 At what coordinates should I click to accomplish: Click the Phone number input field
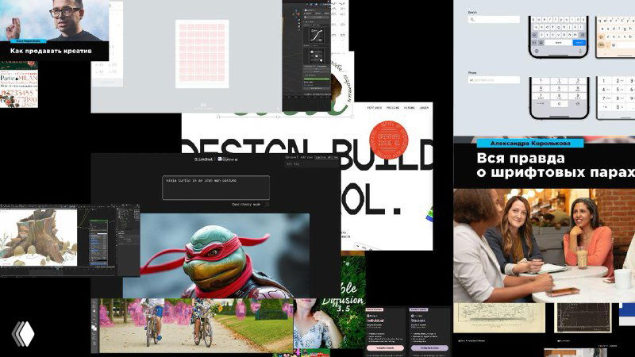(x=494, y=80)
